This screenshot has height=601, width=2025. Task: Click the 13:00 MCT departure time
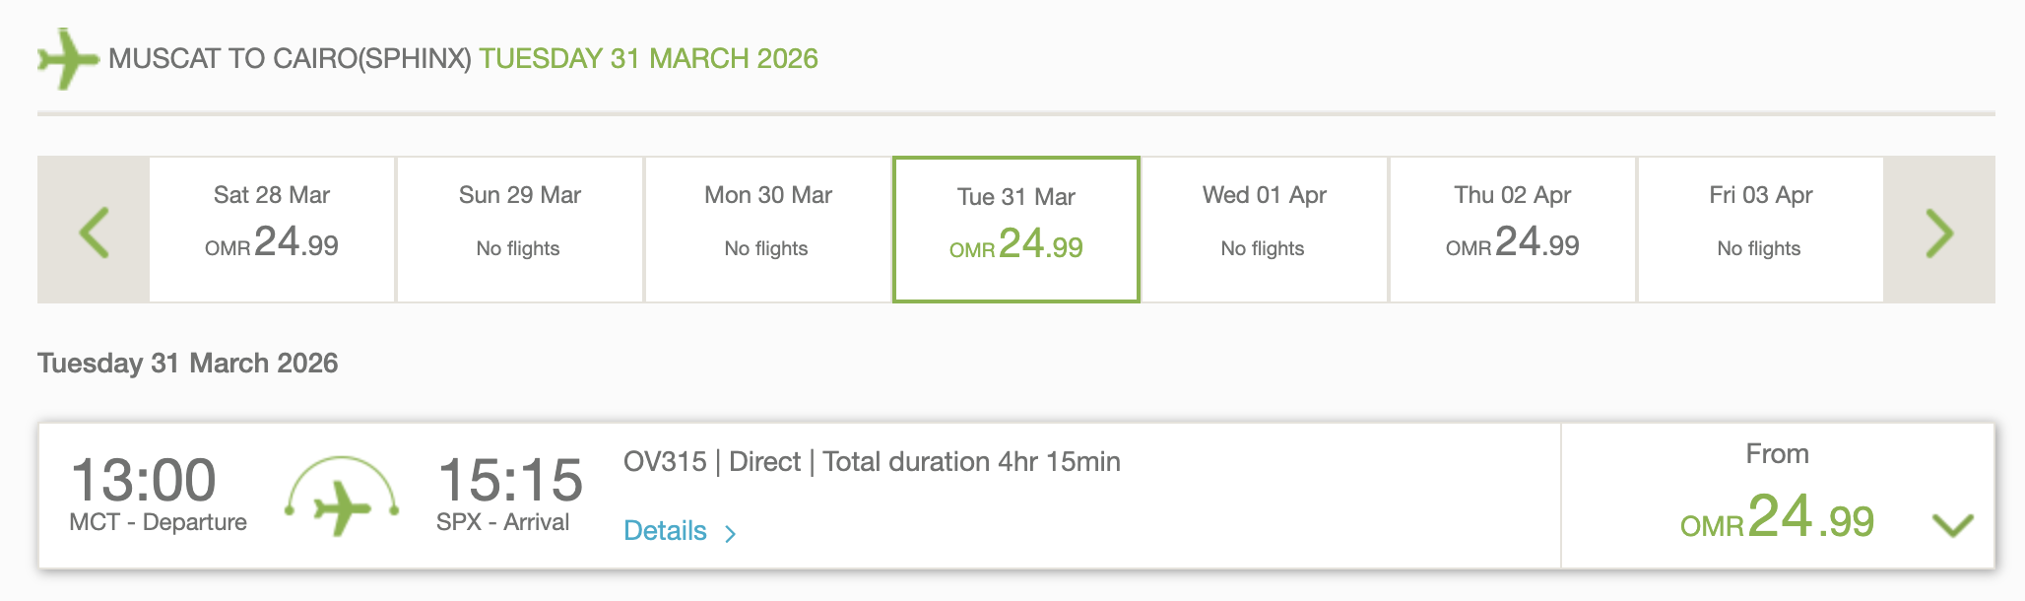[144, 481]
